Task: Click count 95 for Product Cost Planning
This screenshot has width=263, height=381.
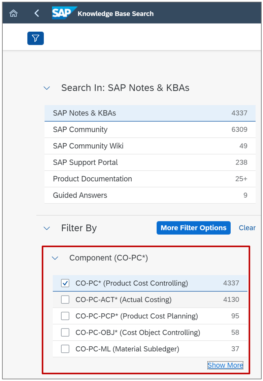Action: [x=235, y=316]
